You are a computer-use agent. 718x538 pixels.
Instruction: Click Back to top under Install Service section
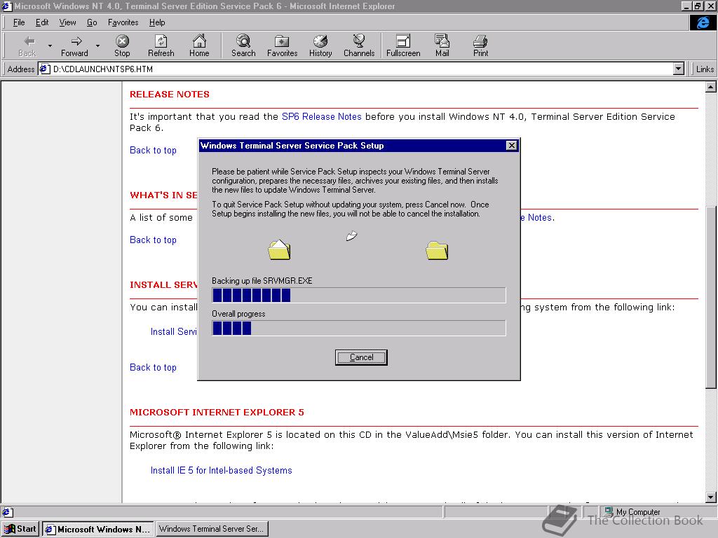153,367
